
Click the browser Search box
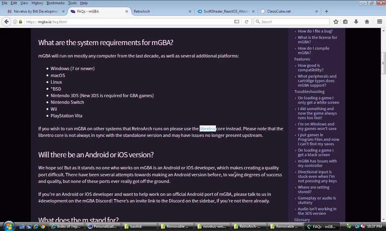(x=292, y=22)
